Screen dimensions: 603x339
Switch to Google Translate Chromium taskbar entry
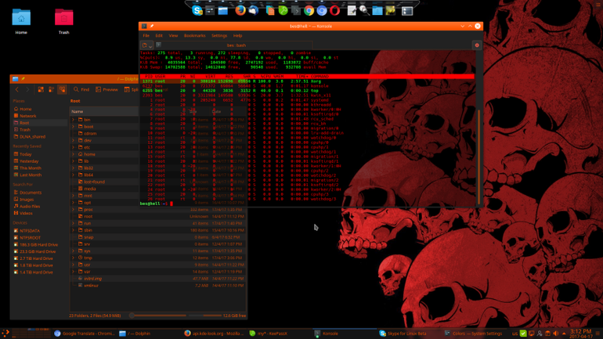pos(85,334)
